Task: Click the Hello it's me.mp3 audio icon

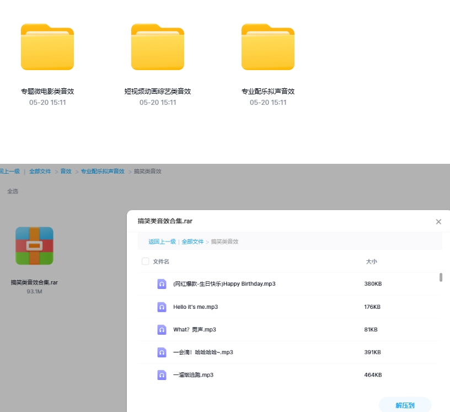Action: click(x=162, y=307)
